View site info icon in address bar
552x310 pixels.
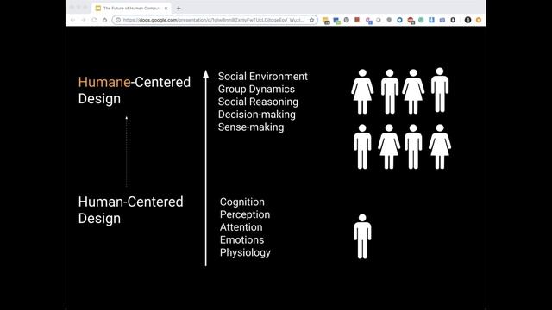click(118, 20)
